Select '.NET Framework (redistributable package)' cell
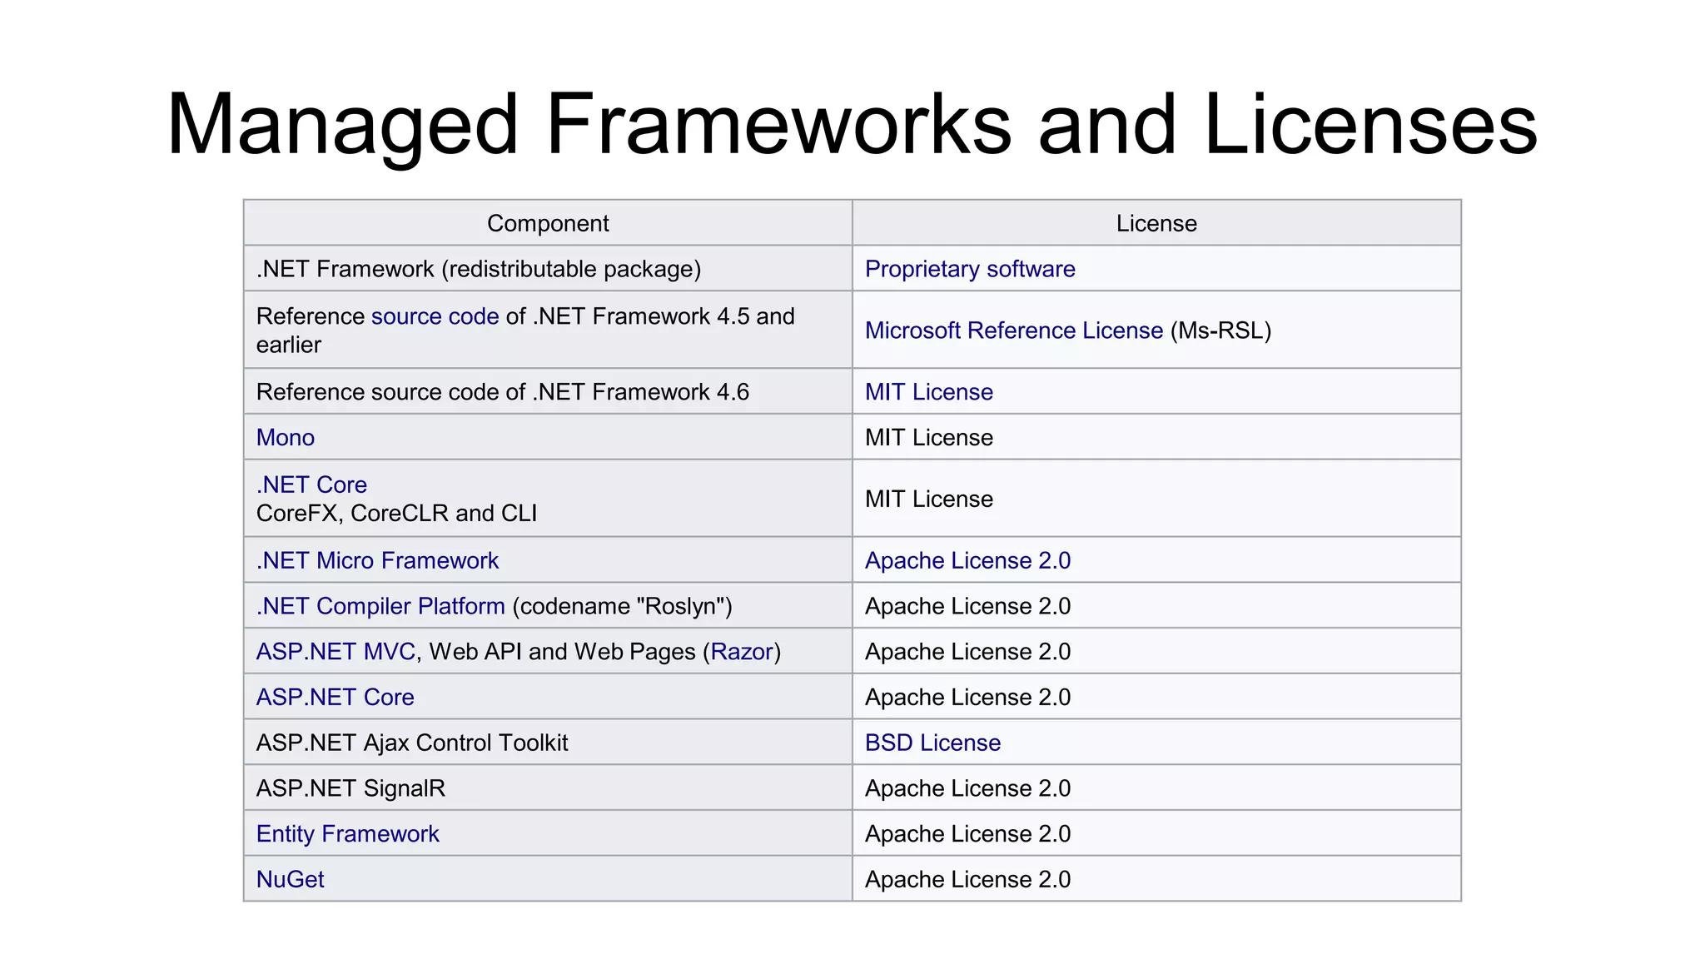 point(548,269)
